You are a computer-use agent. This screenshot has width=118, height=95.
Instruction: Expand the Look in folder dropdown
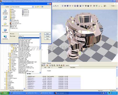[33, 7]
